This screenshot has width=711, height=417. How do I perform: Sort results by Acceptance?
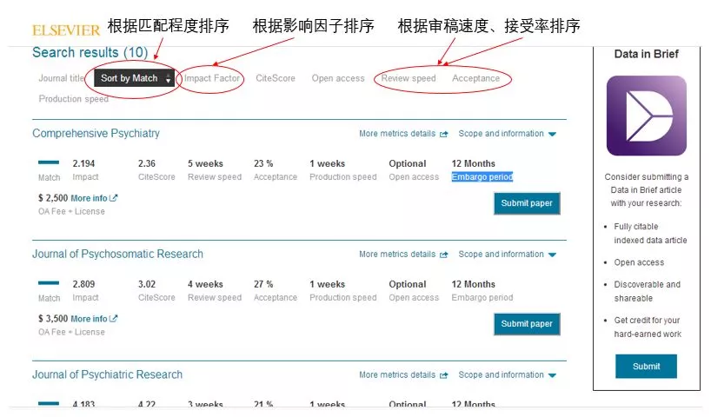pos(475,78)
